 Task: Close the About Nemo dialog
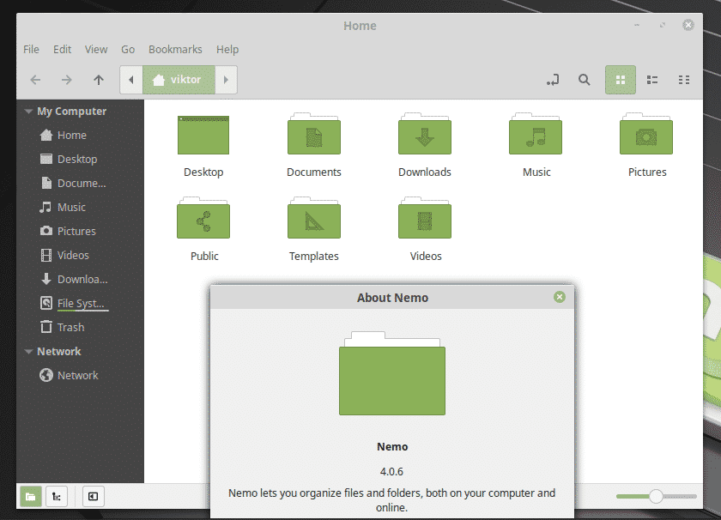559,297
